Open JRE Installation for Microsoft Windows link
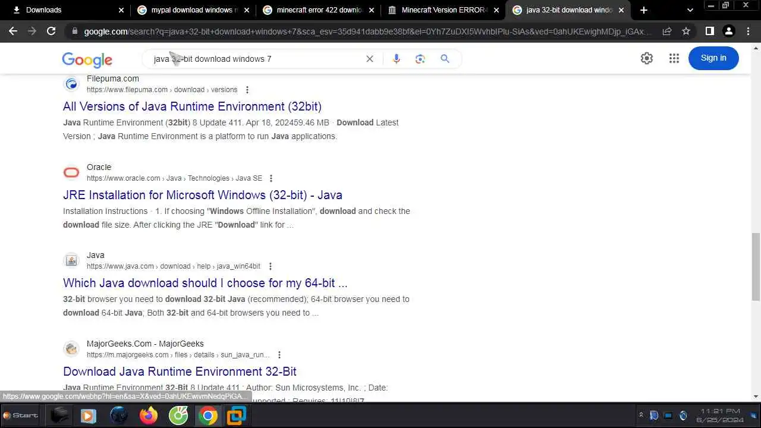The width and height of the screenshot is (761, 428). 203,195
